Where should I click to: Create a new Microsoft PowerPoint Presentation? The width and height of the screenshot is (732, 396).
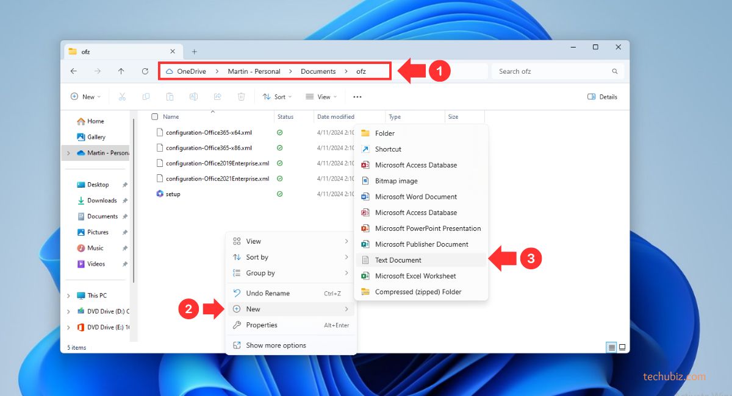click(x=421, y=228)
